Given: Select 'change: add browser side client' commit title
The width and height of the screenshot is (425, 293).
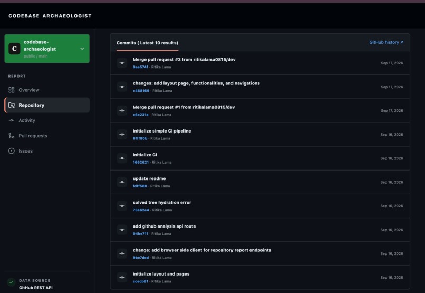Looking at the screenshot, I should click(202, 250).
